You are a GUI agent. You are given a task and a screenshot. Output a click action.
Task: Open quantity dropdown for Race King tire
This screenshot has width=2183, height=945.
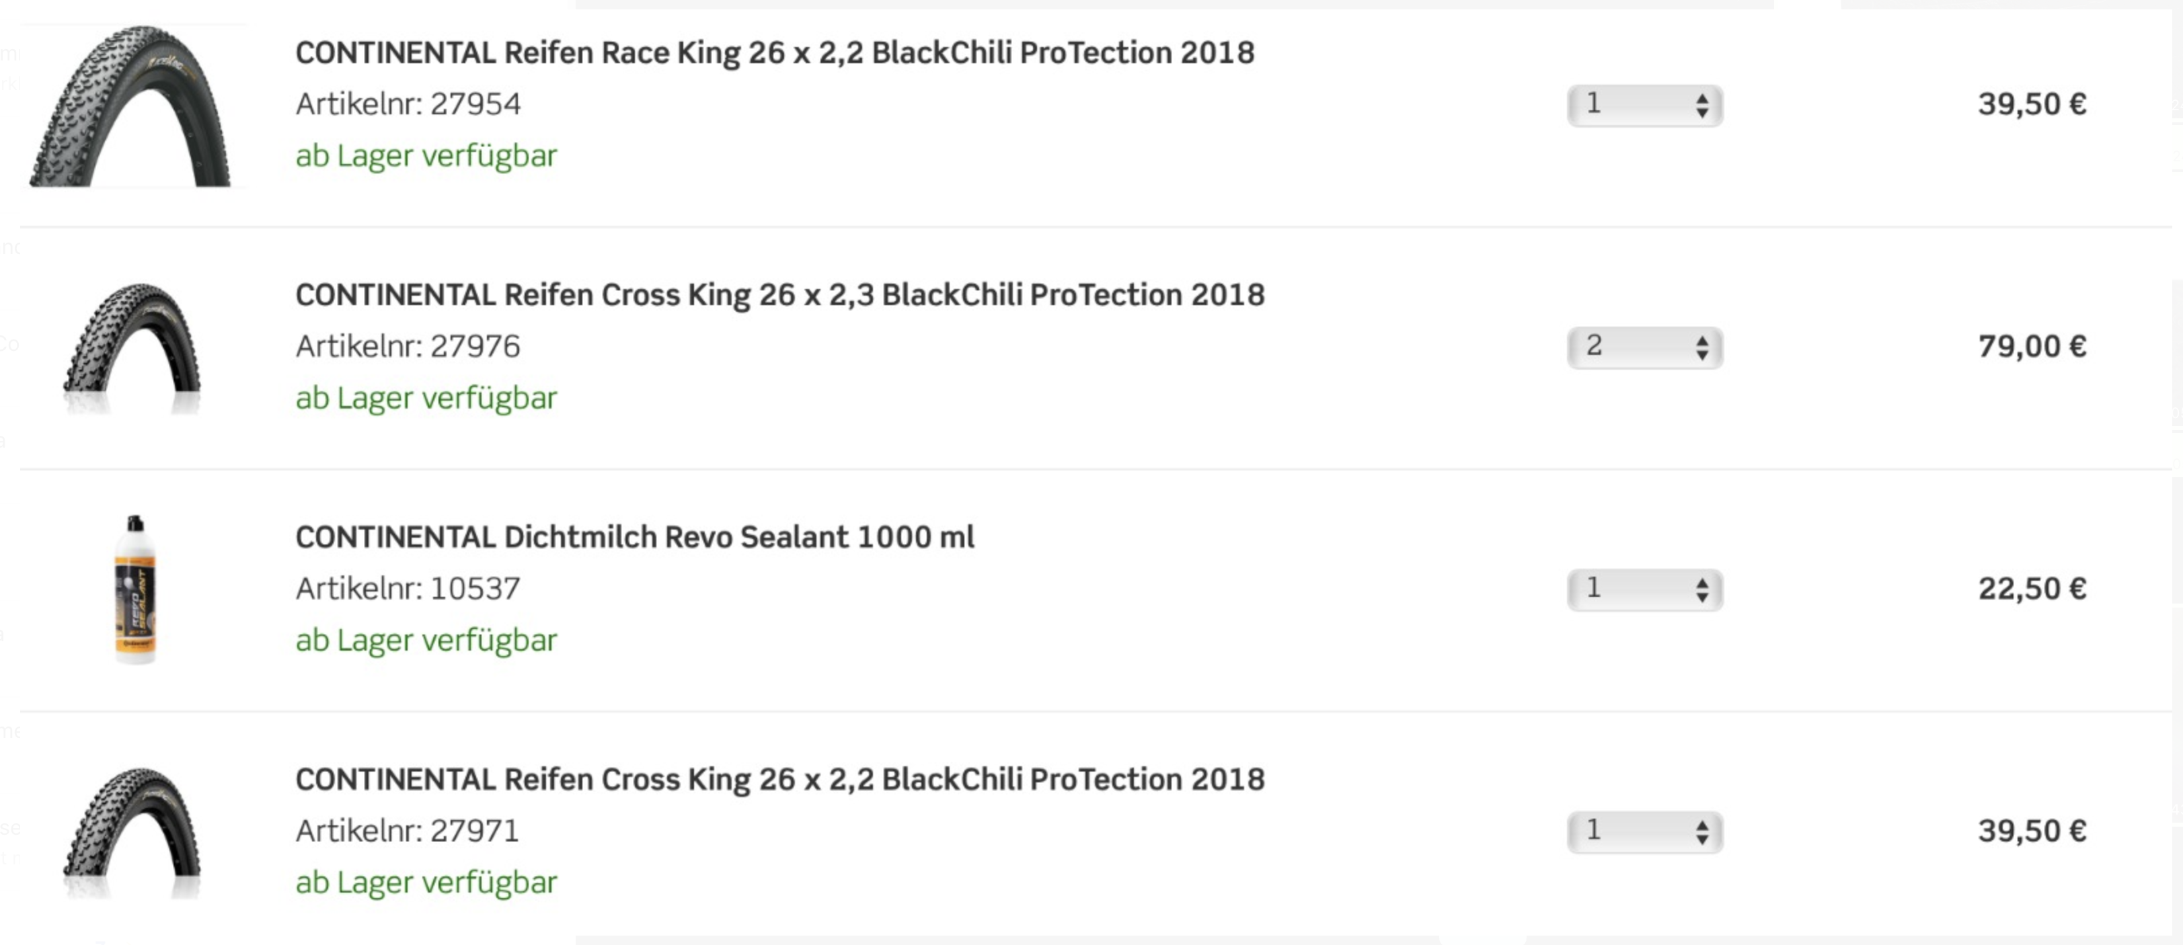(x=1645, y=105)
